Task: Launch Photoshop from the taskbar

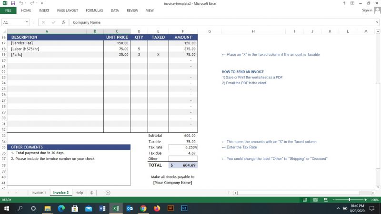Action: [184, 208]
